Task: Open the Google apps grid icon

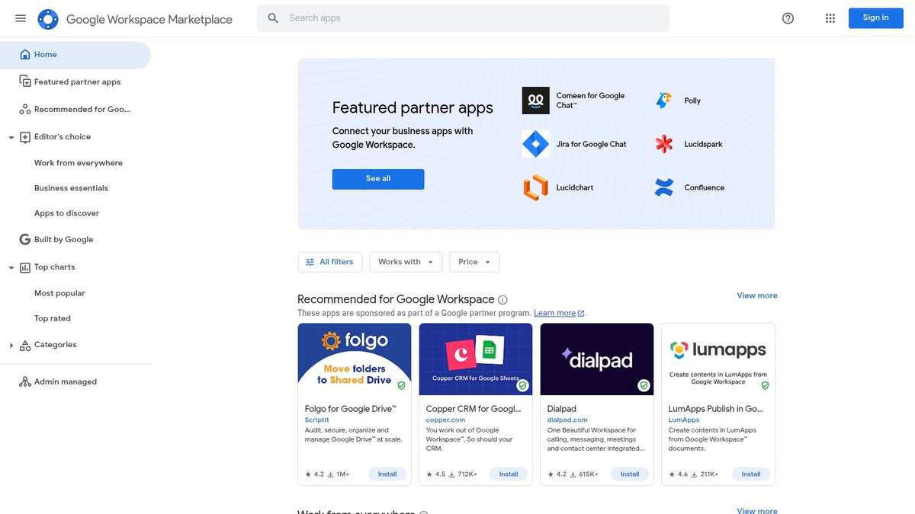Action: point(830,18)
